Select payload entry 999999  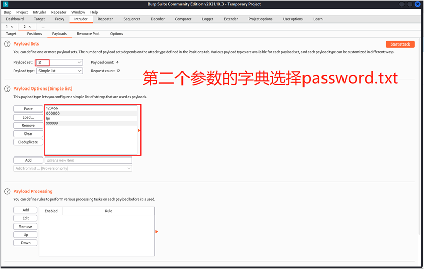point(91,124)
